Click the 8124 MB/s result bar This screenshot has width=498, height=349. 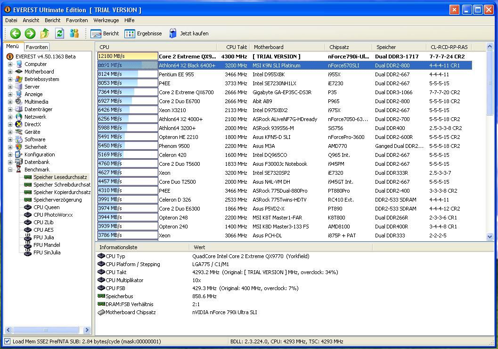[x=128, y=74]
